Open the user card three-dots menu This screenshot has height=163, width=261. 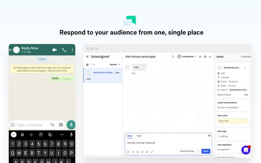pyautogui.click(x=245, y=68)
